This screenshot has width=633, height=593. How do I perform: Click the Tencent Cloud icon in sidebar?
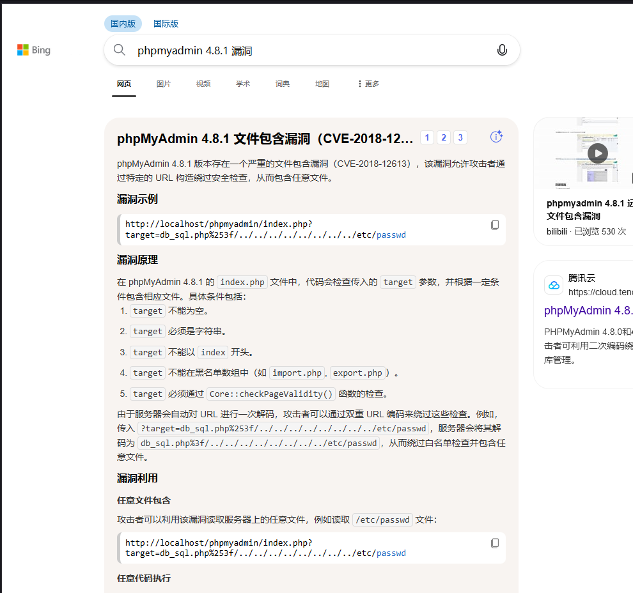[x=553, y=285]
